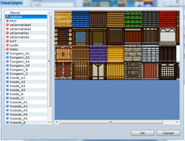The image size is (185, 141).
Task: Click list scrollbar down arrow
Action: (x=49, y=122)
